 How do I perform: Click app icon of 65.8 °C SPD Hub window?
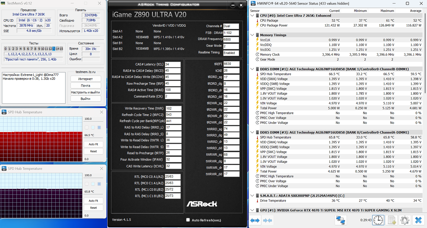pos(4,168)
